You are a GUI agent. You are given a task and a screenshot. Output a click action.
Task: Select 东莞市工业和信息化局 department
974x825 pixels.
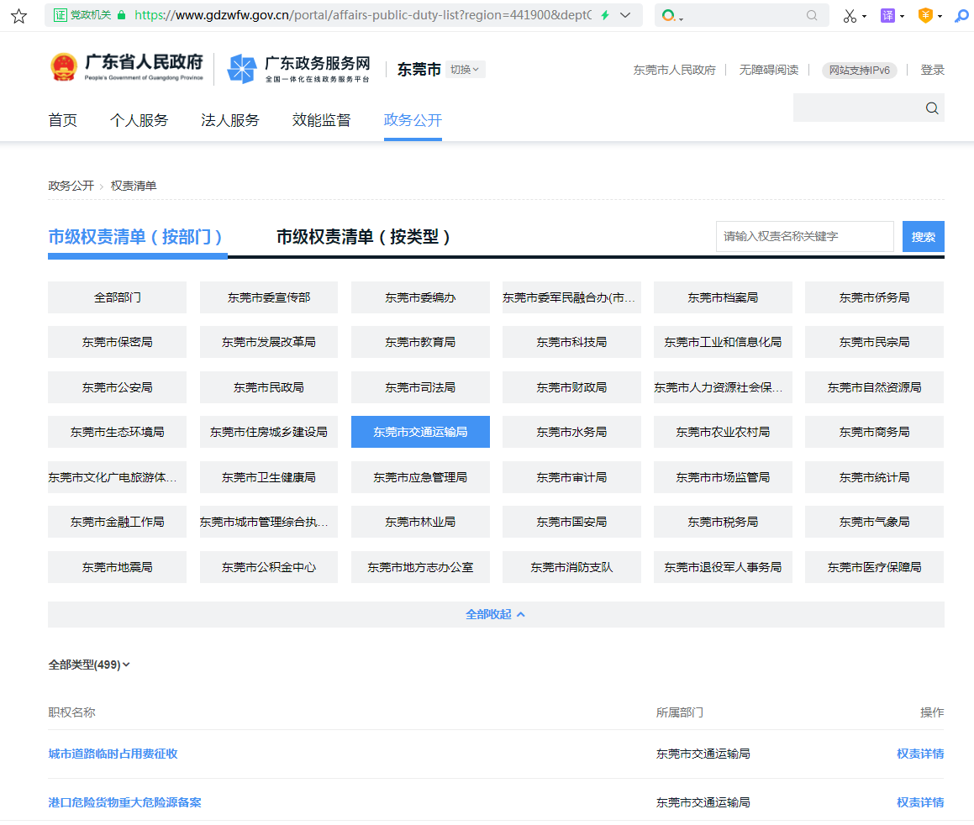point(723,342)
